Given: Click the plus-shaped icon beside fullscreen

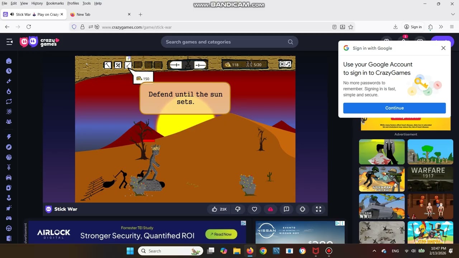Looking at the screenshot, I should coord(302,209).
